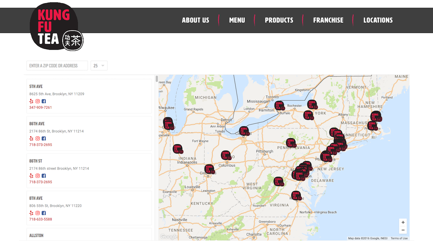Screen dimensions: 433x244
Task: Click phone number 718-633-5588
Action: [x=41, y=219]
